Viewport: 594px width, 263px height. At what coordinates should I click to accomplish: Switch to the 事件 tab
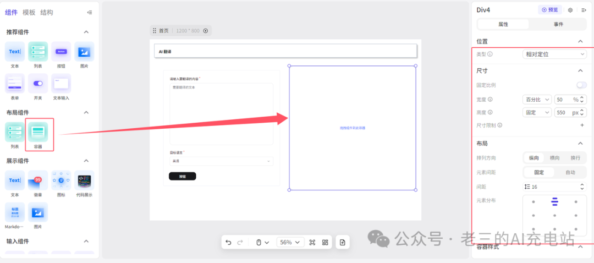[558, 24]
